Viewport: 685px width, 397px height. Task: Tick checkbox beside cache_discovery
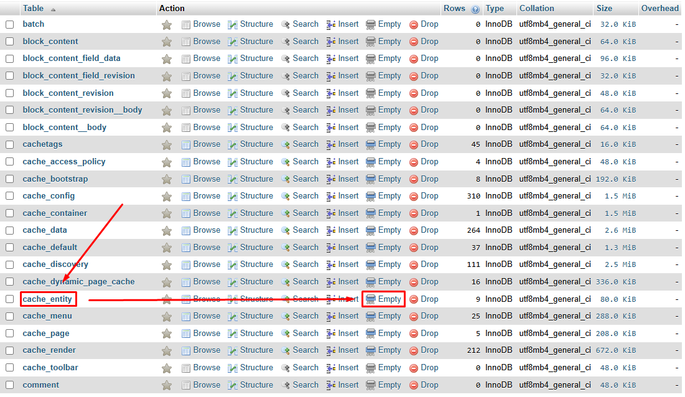[x=9, y=264]
